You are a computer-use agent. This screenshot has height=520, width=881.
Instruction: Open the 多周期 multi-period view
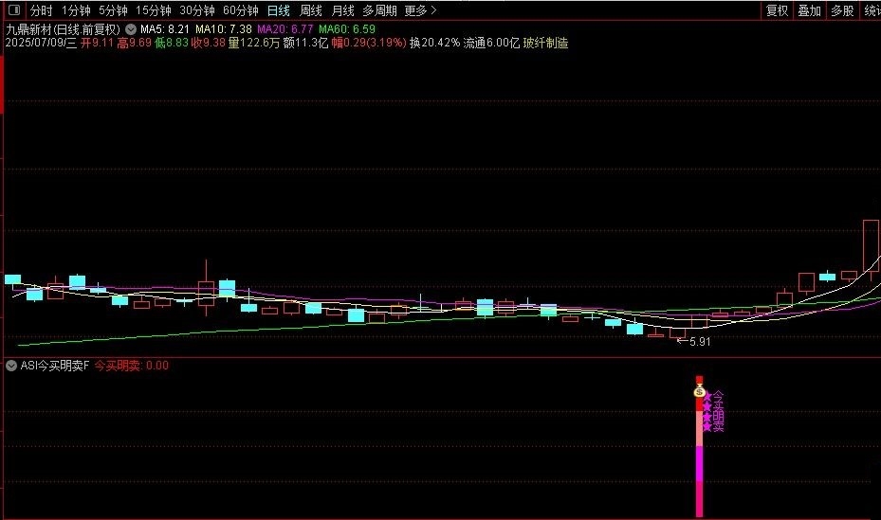(379, 10)
